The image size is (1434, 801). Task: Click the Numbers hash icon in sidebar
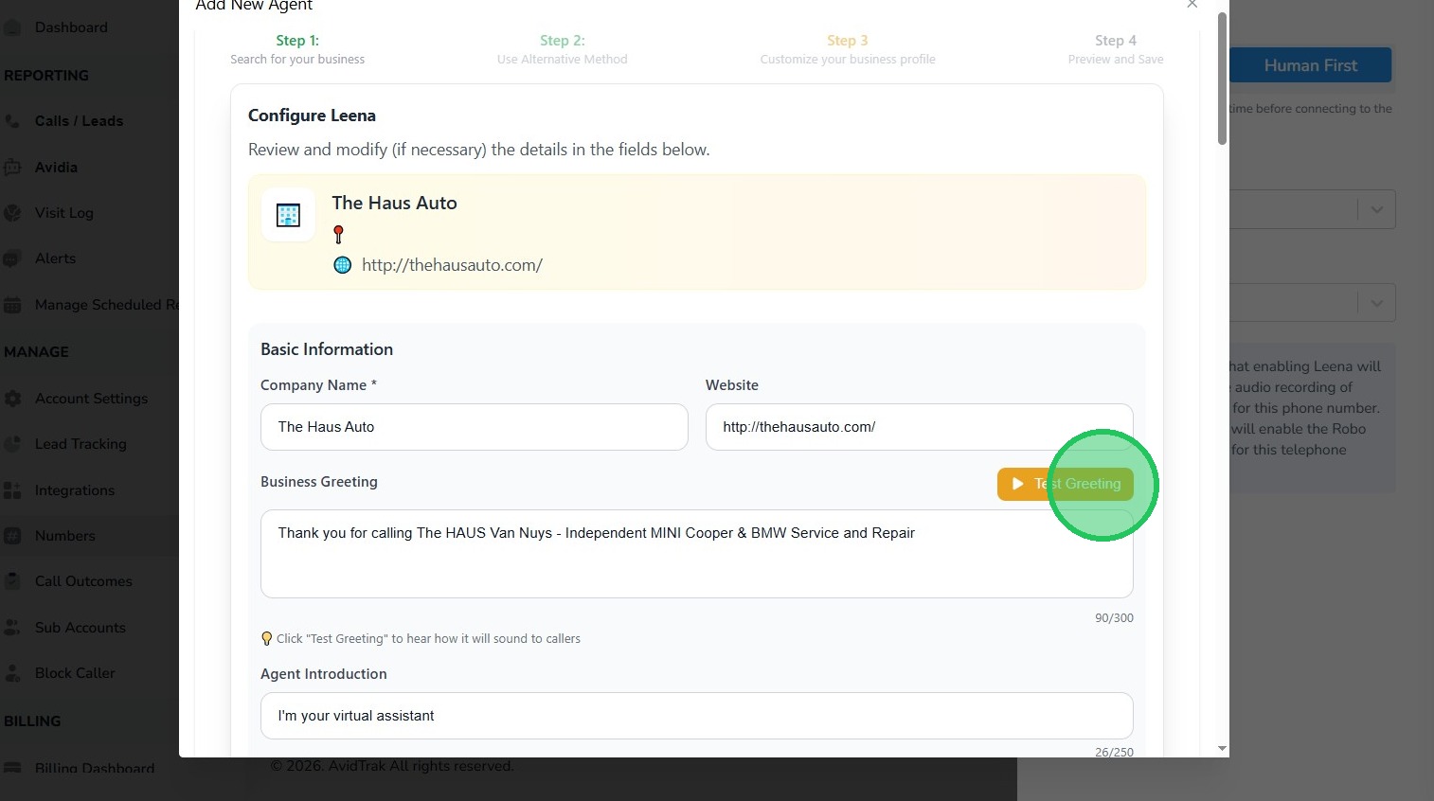(x=12, y=536)
